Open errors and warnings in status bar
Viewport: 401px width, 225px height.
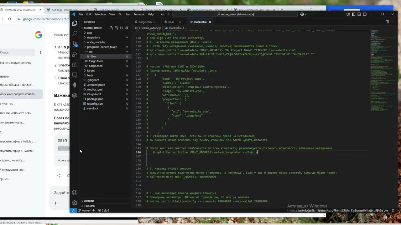[x=104, y=210]
